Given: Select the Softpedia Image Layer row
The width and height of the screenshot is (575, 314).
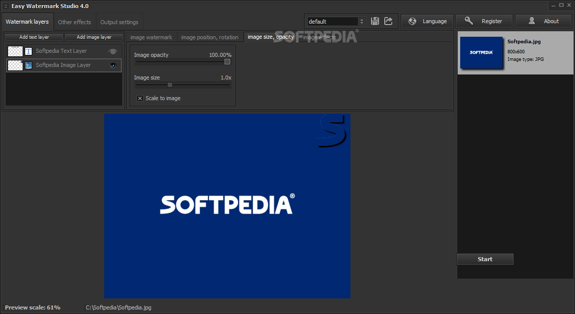Looking at the screenshot, I should pyautogui.click(x=64, y=65).
